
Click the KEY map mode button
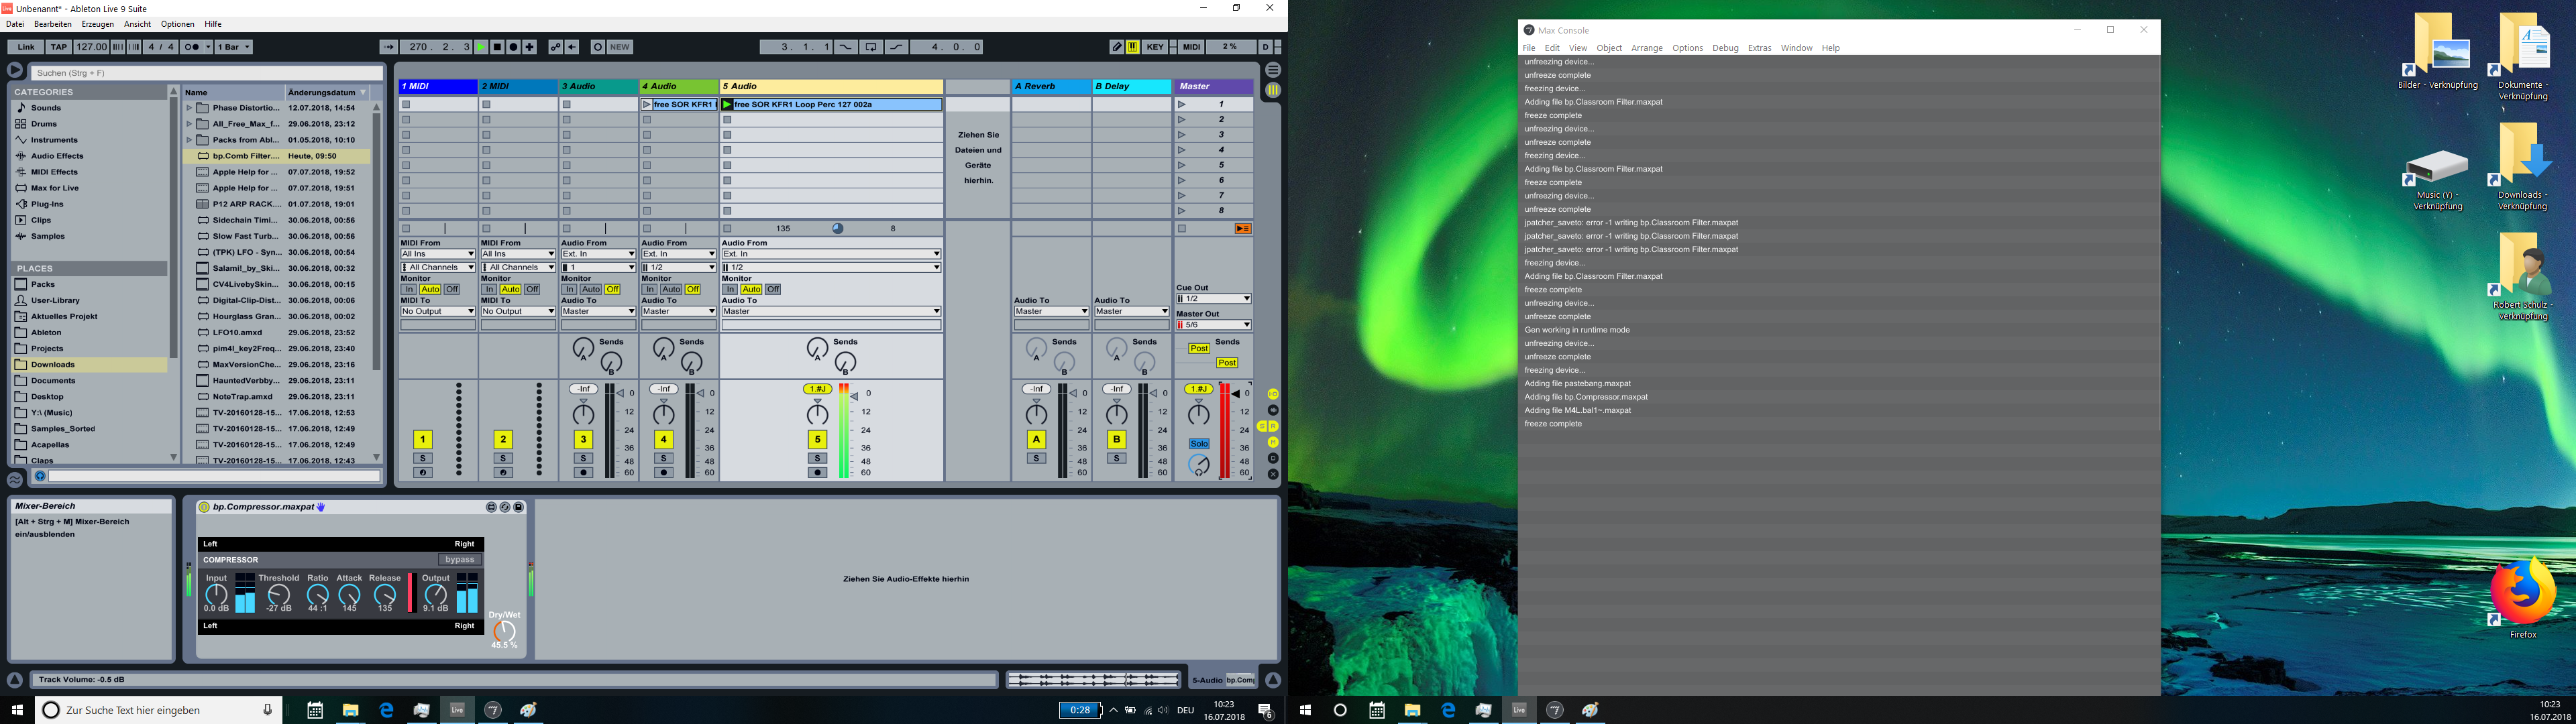[1155, 47]
